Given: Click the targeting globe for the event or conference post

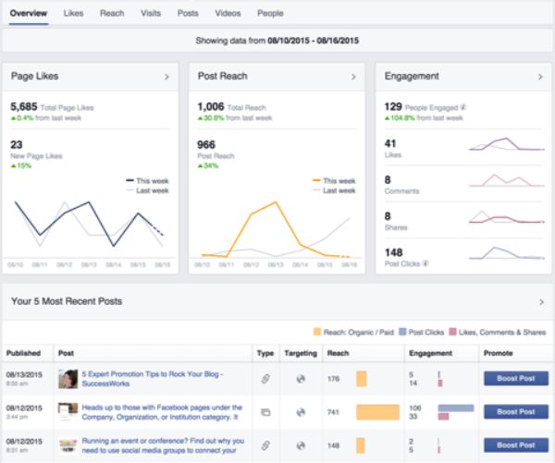Looking at the screenshot, I should tap(300, 445).
